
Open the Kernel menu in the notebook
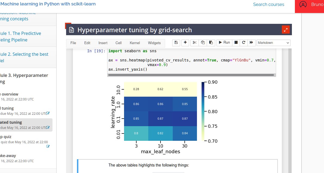pyautogui.click(x=135, y=43)
